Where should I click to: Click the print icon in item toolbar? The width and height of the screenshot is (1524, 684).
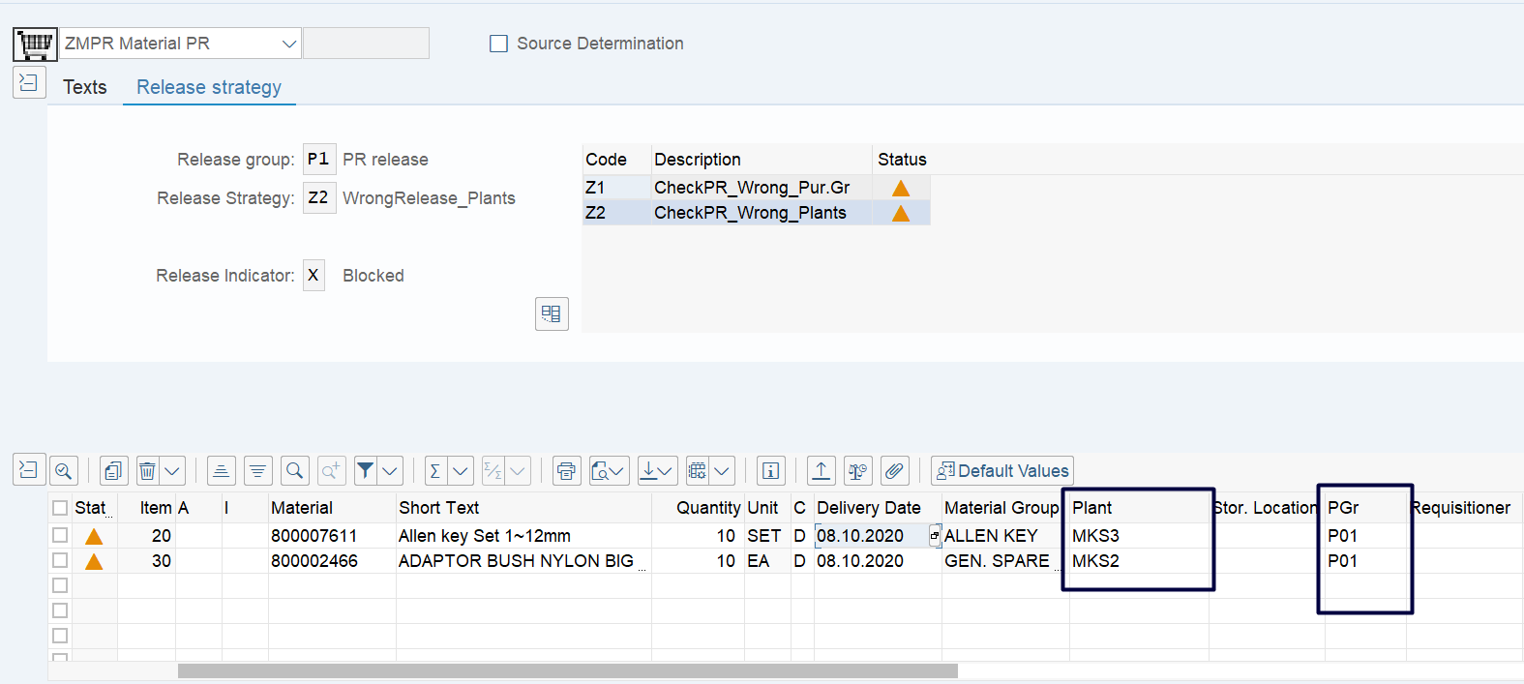pos(566,471)
